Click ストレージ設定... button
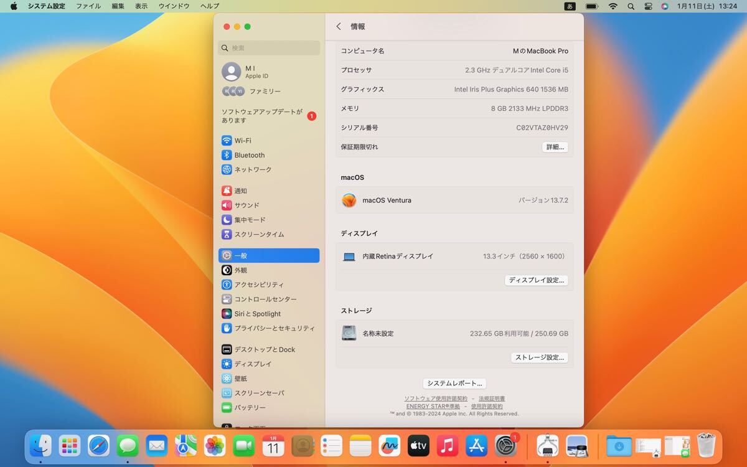The image size is (747, 467). (x=540, y=357)
